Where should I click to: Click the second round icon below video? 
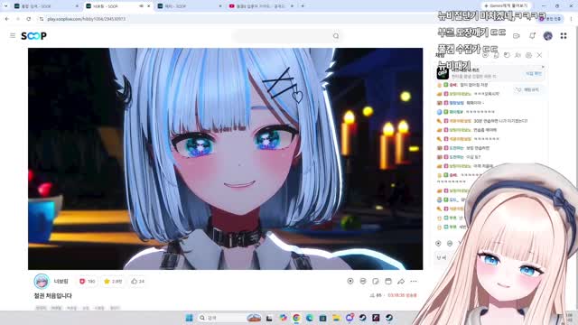[363, 281]
